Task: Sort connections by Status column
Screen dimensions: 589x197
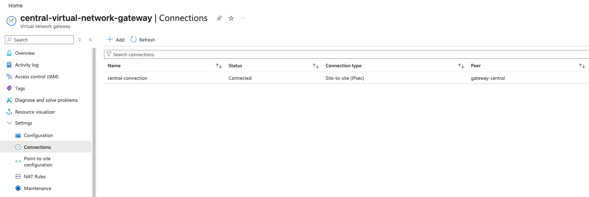Action: [316, 66]
